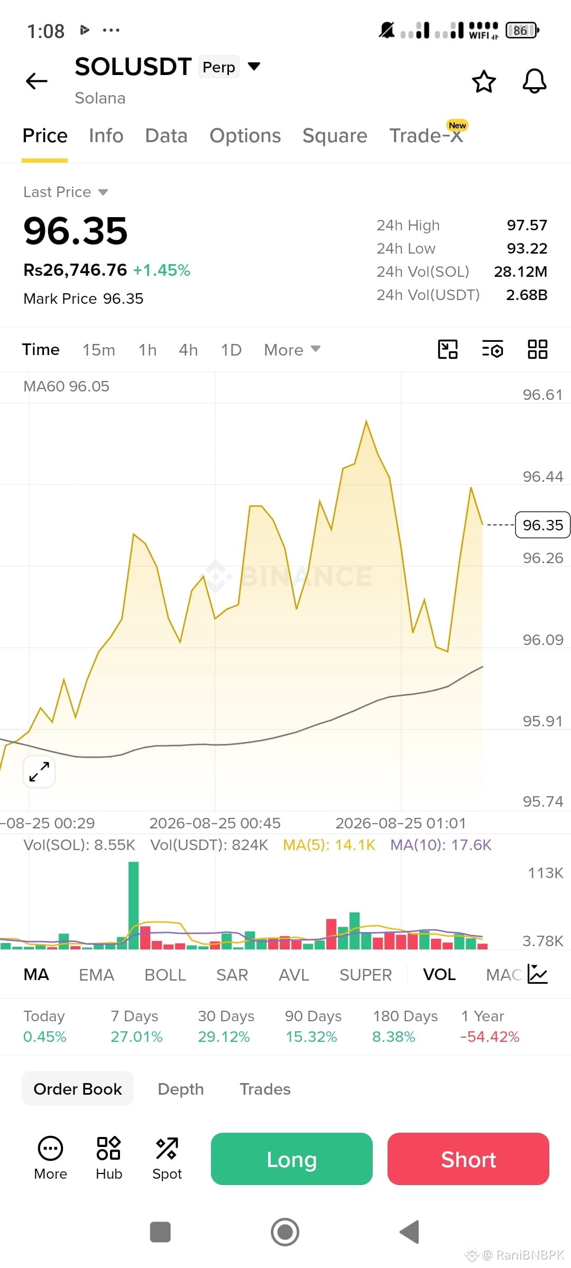Open the More menu at bottom

click(51, 1159)
